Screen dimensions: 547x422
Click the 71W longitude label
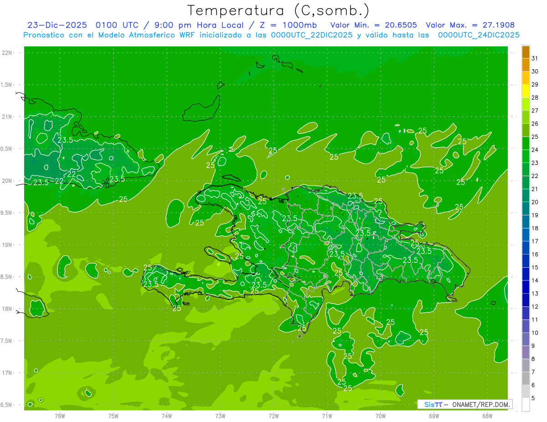327,416
